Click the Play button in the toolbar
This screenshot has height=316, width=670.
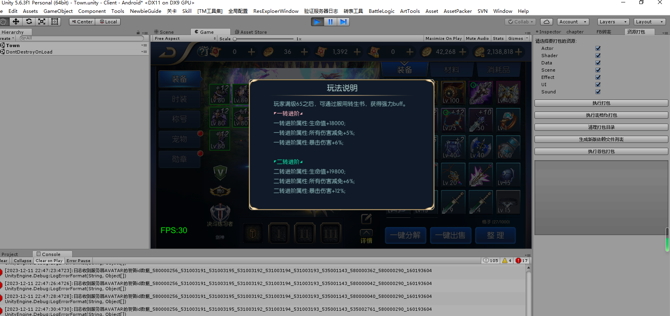tap(317, 22)
